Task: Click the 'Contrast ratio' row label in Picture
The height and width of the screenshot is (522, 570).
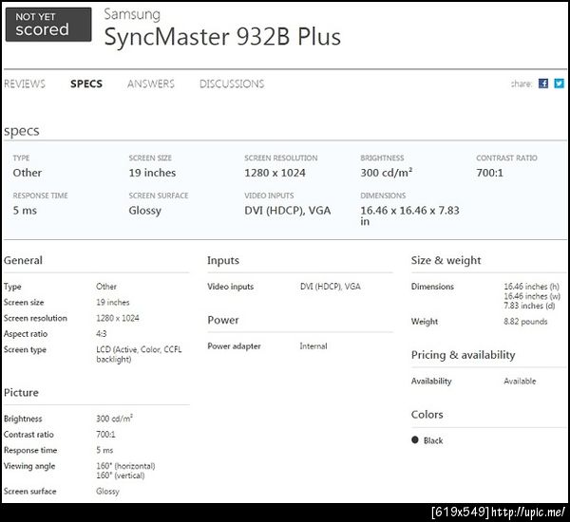Action: [x=28, y=435]
